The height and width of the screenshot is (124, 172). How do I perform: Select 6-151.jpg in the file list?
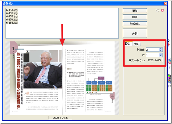coord(12,10)
